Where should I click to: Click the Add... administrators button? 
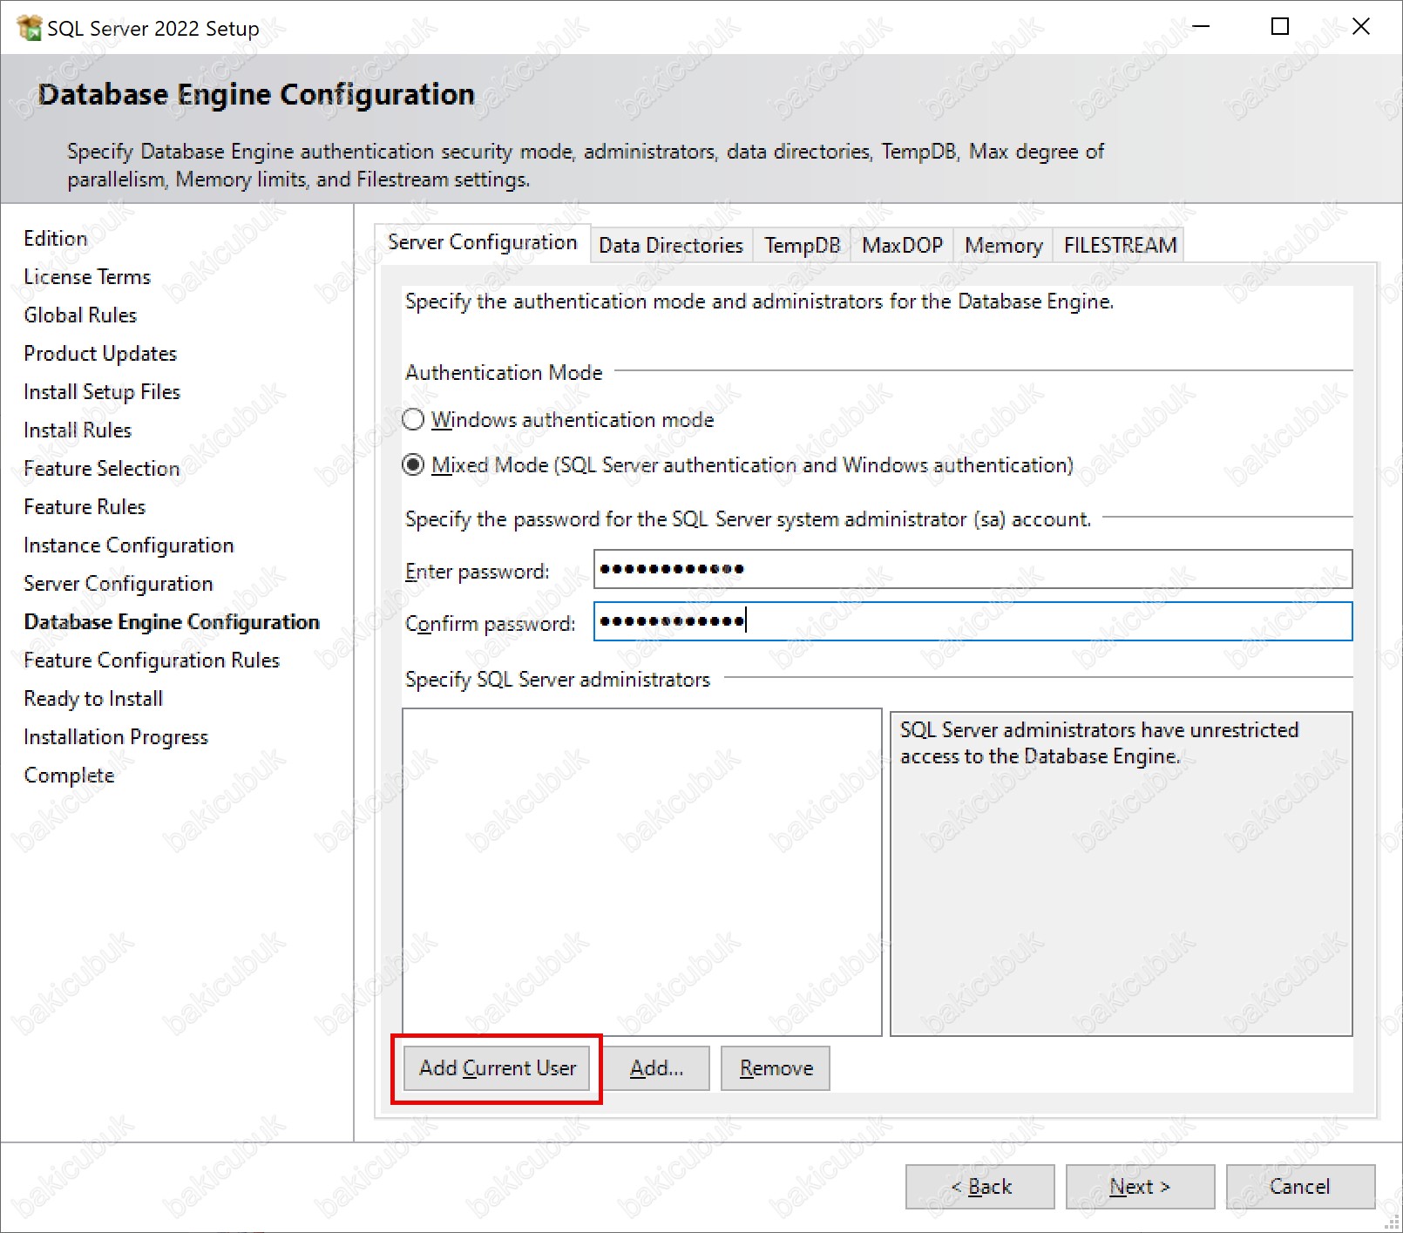coord(657,1068)
